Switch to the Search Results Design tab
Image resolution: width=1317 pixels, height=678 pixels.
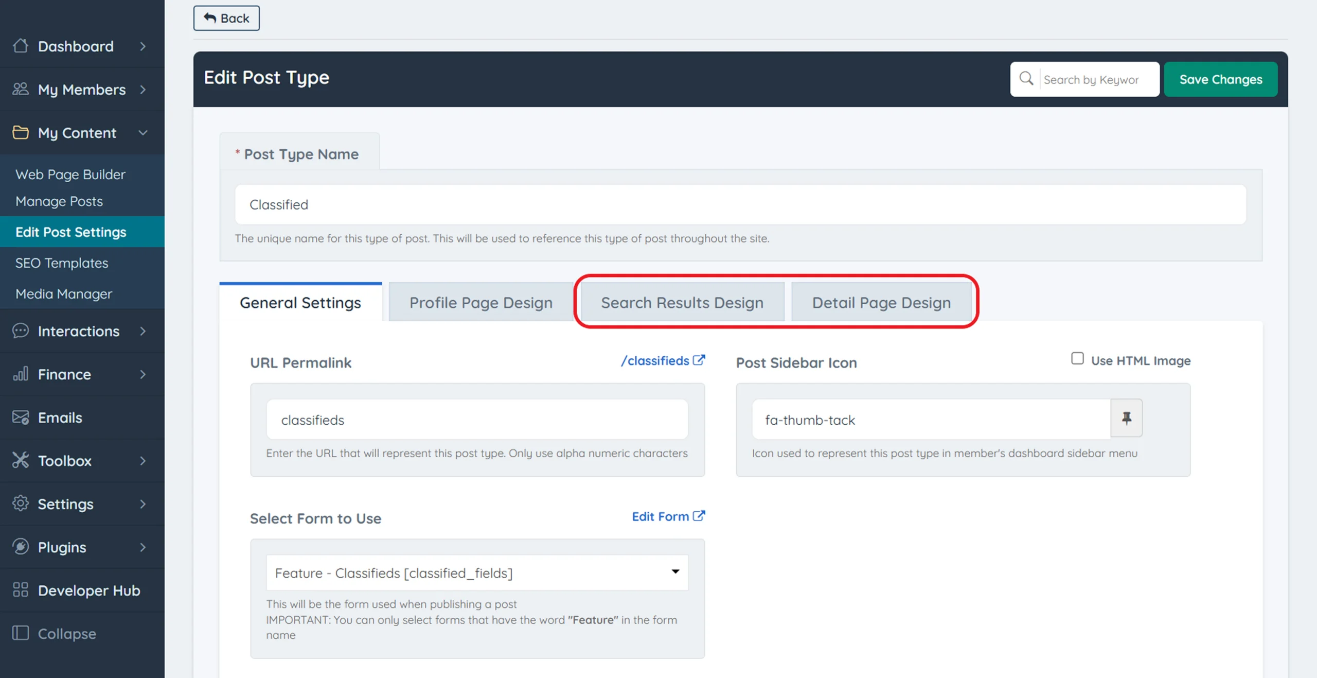click(x=682, y=303)
